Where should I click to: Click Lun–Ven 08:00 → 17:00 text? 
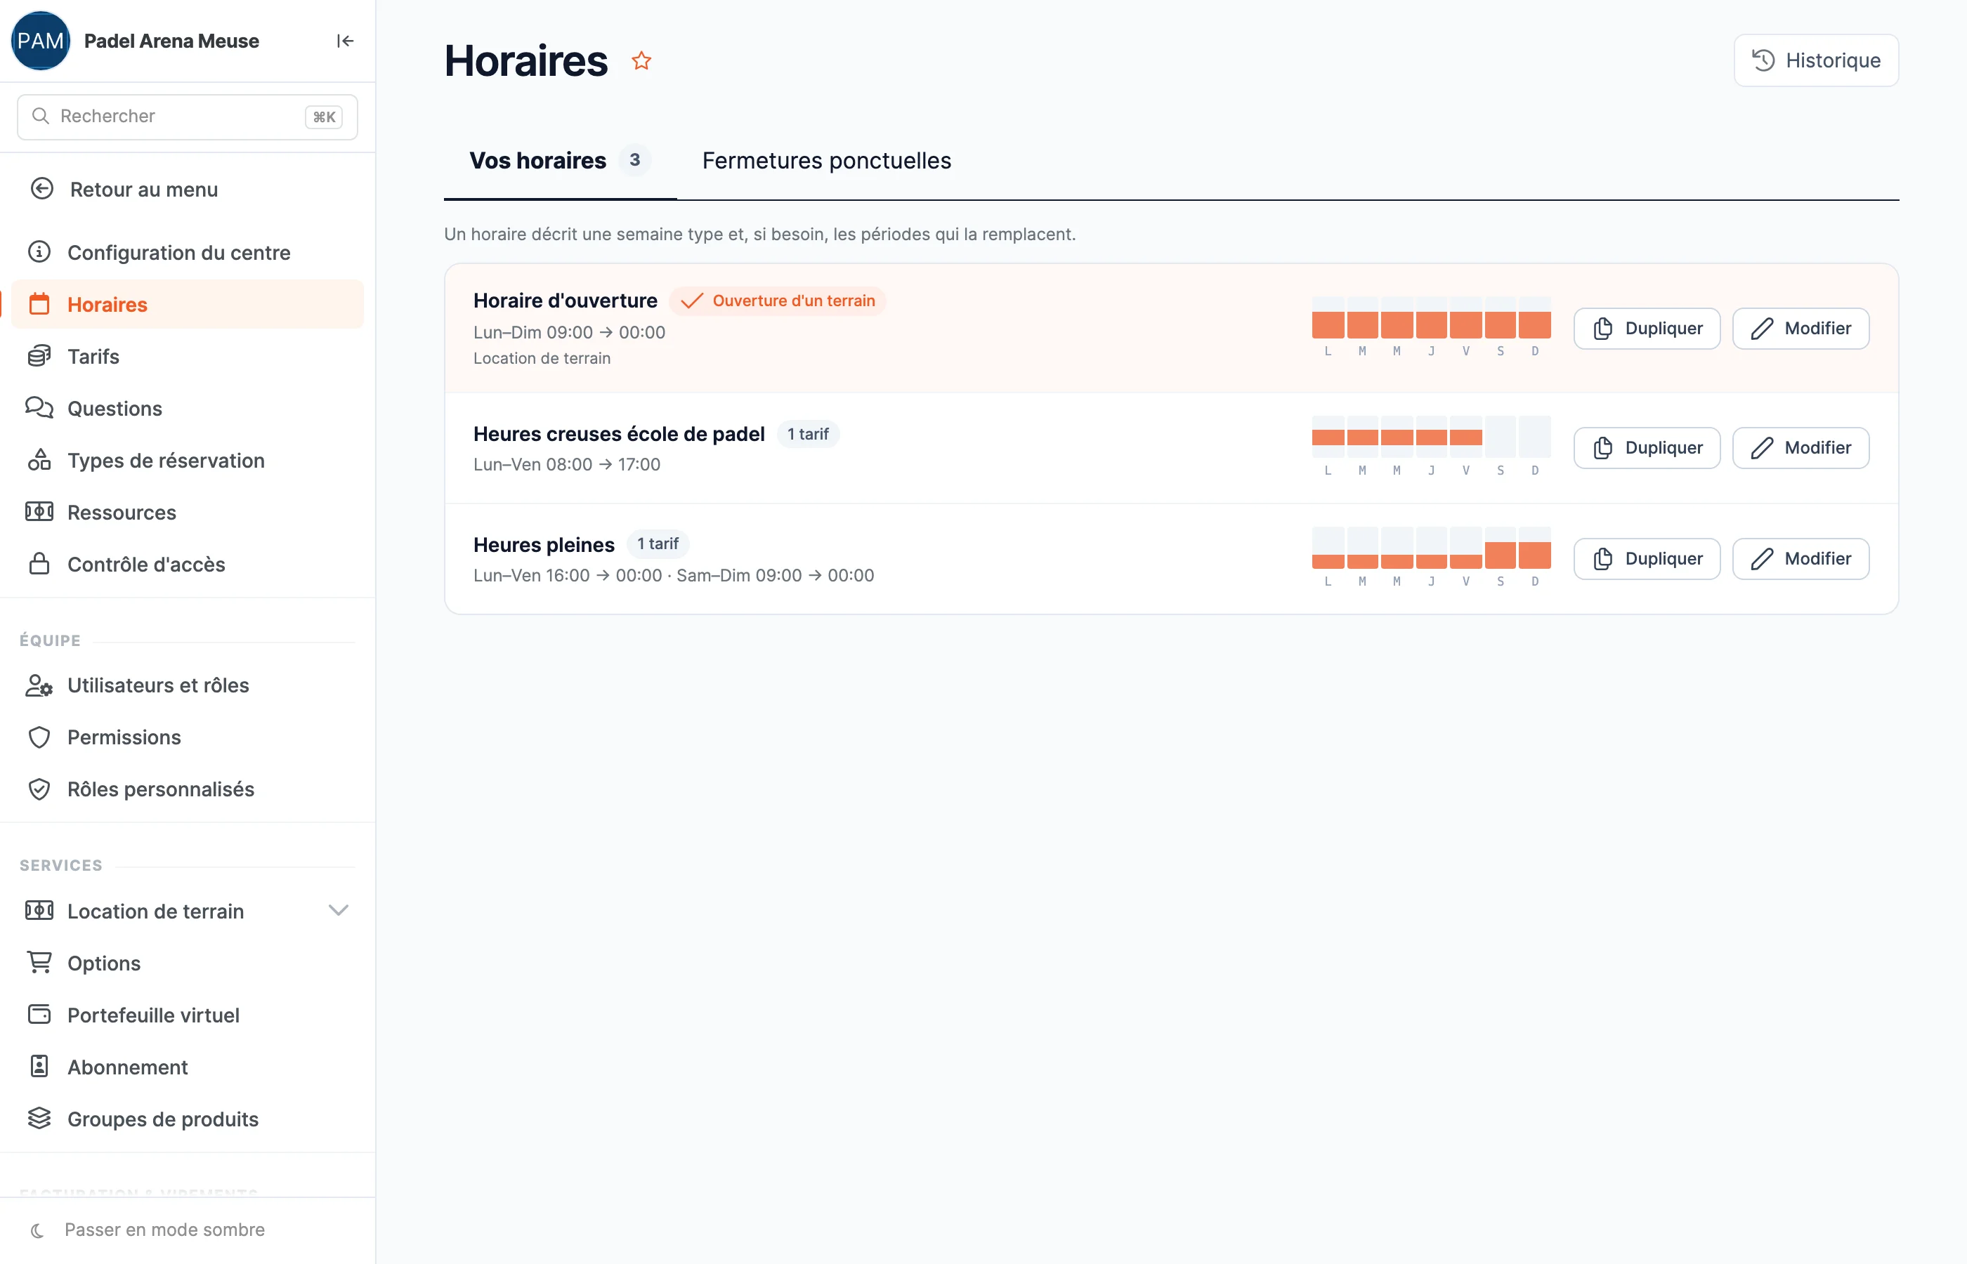click(x=566, y=463)
